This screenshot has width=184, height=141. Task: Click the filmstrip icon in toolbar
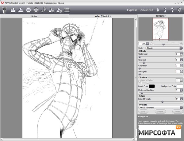pyautogui.click(x=67, y=10)
